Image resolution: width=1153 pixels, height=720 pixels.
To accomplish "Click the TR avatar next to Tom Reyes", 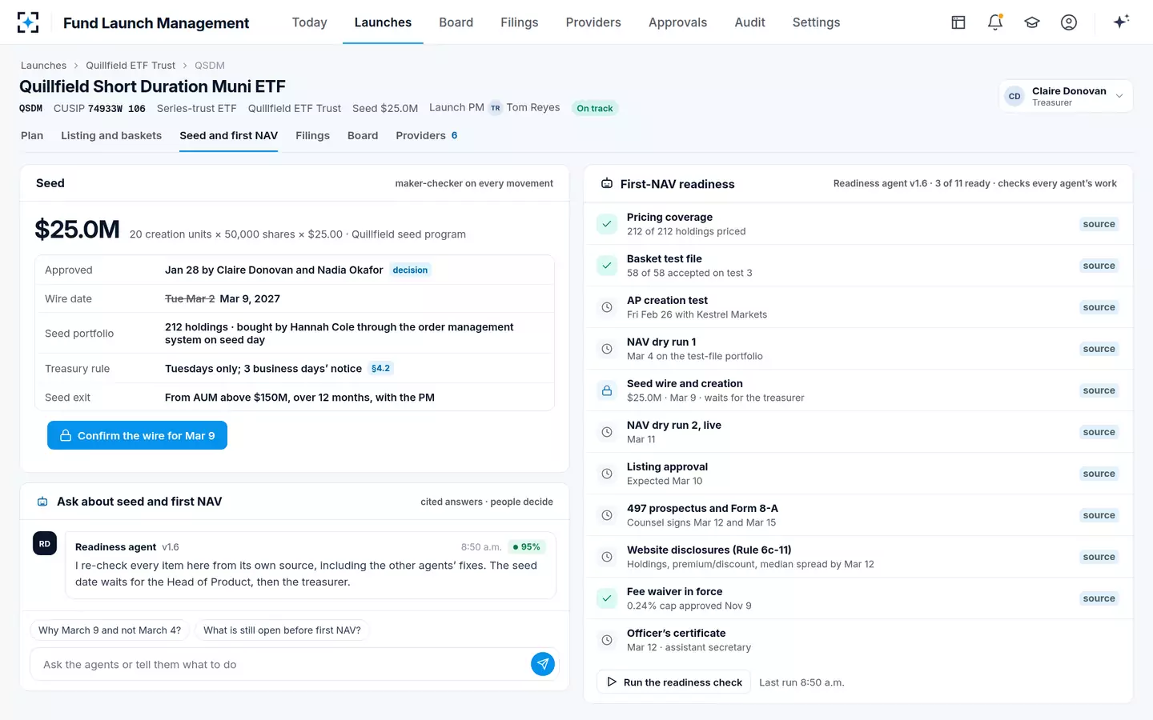I will pyautogui.click(x=496, y=108).
